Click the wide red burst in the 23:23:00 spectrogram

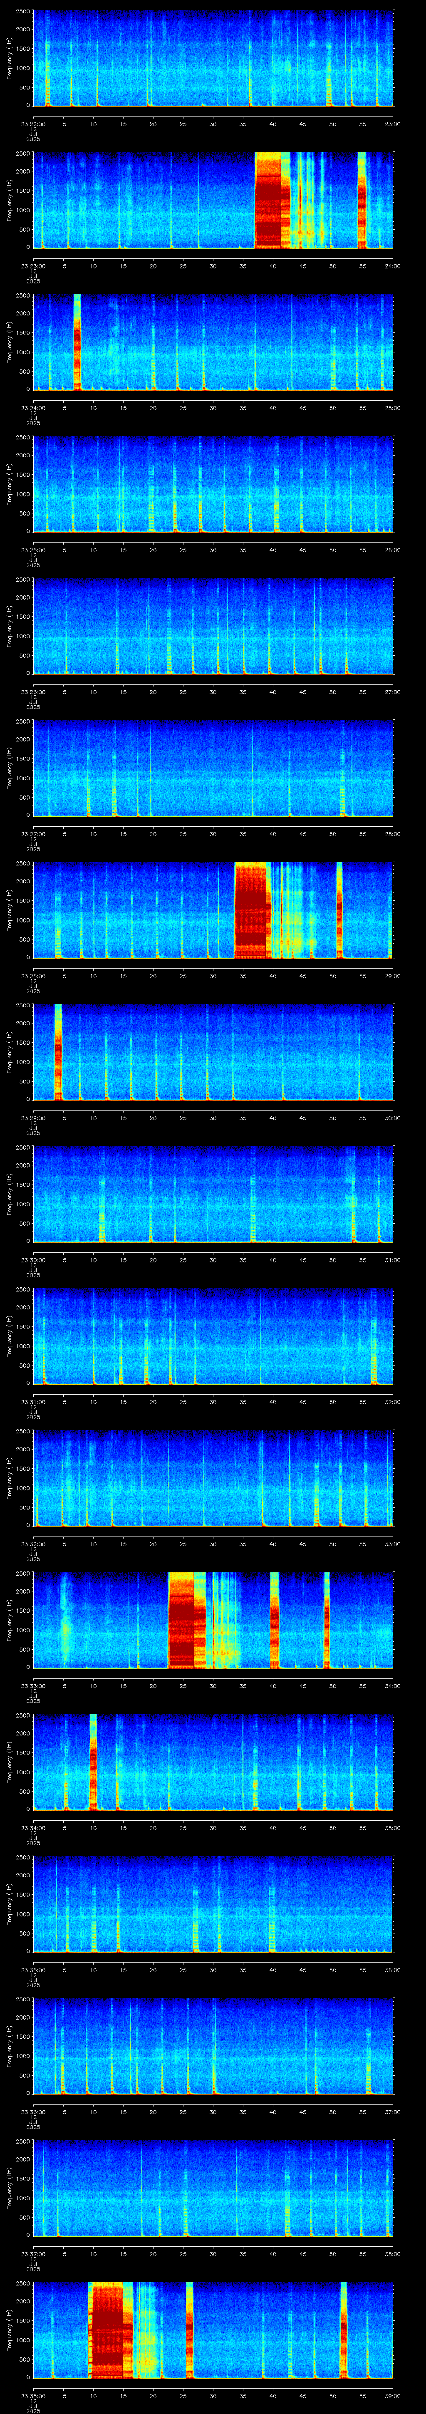[268, 200]
